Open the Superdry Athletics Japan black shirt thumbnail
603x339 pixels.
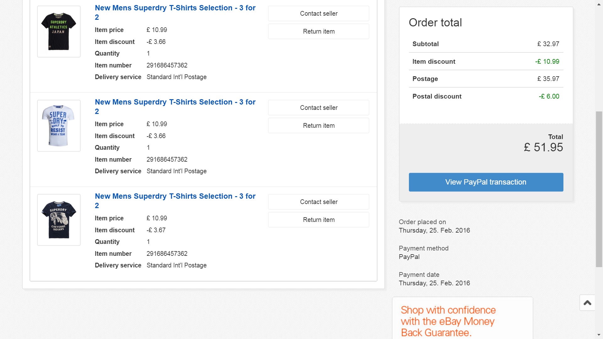(59, 31)
